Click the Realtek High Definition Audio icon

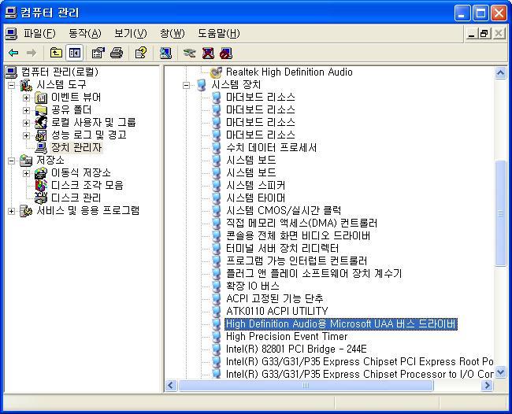(216, 72)
